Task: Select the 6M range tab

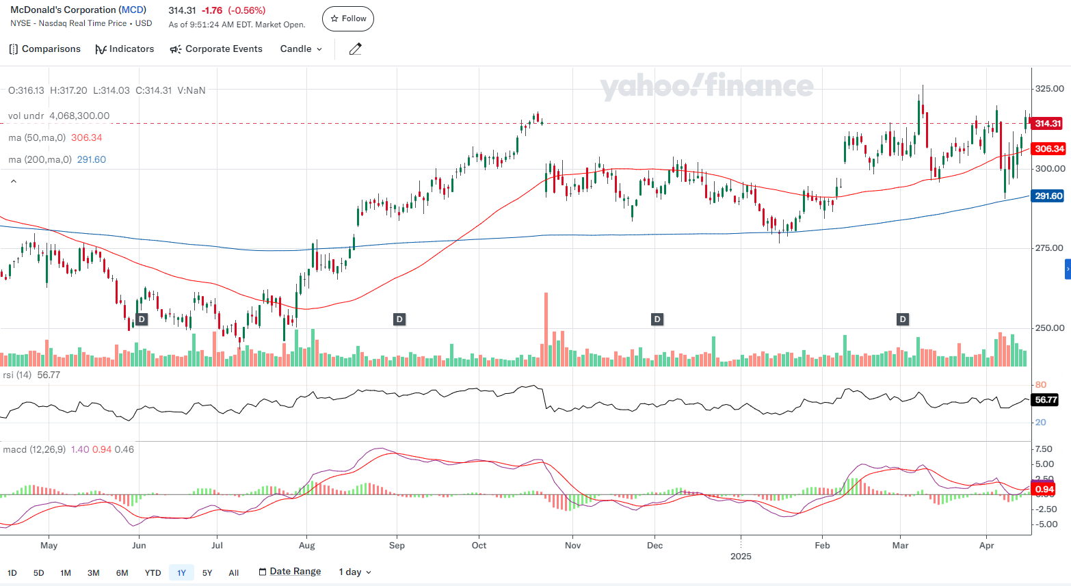Action: tap(122, 572)
